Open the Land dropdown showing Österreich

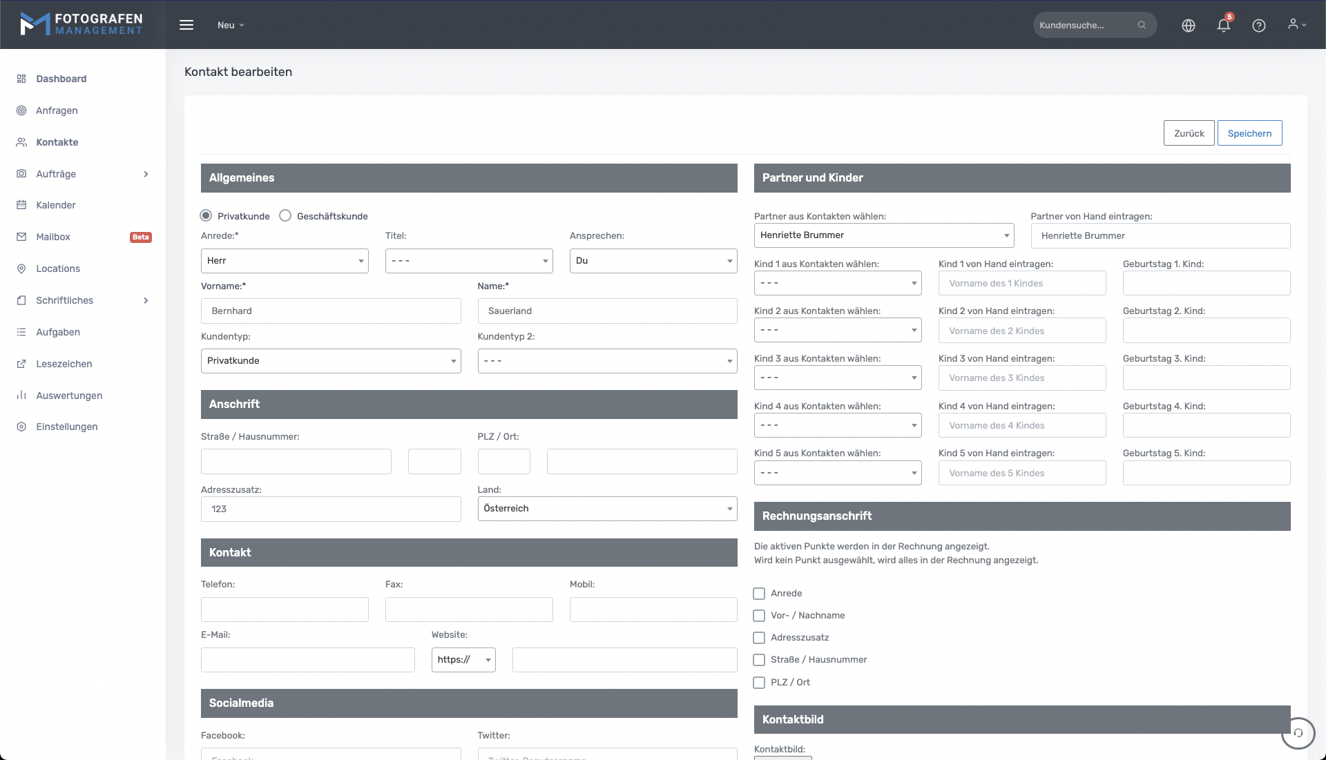pos(606,509)
